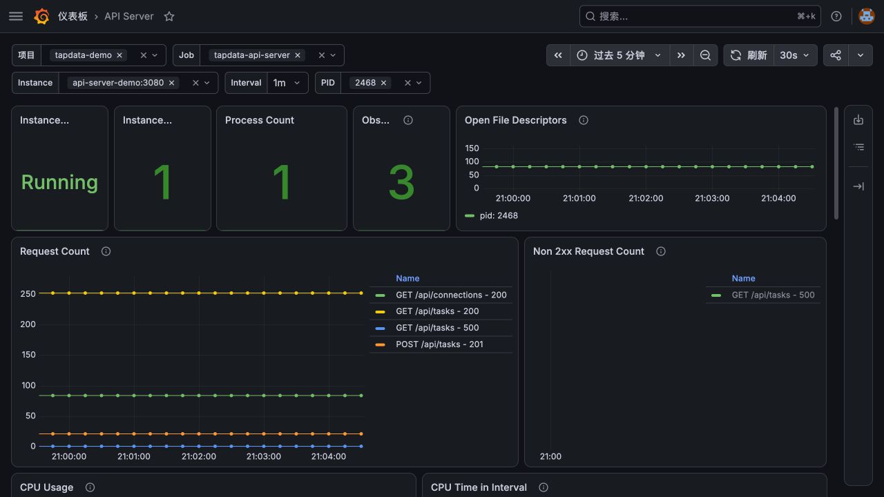Click the Grafana logo icon
Image resolution: width=884 pixels, height=497 pixels.
tap(41, 16)
